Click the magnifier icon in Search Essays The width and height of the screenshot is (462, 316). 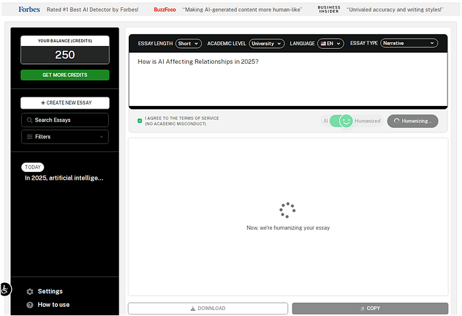click(x=29, y=120)
